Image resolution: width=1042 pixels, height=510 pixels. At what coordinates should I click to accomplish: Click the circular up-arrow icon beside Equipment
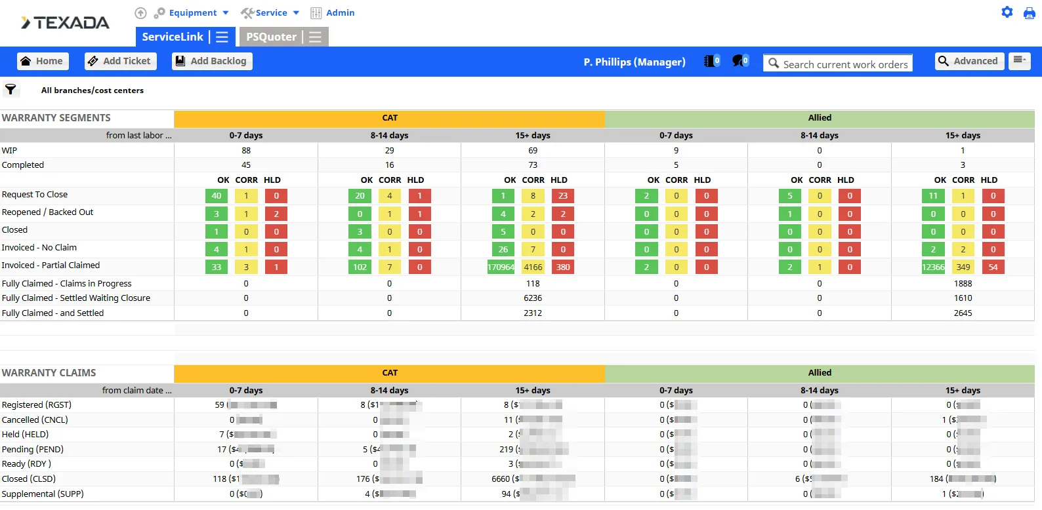pyautogui.click(x=140, y=13)
